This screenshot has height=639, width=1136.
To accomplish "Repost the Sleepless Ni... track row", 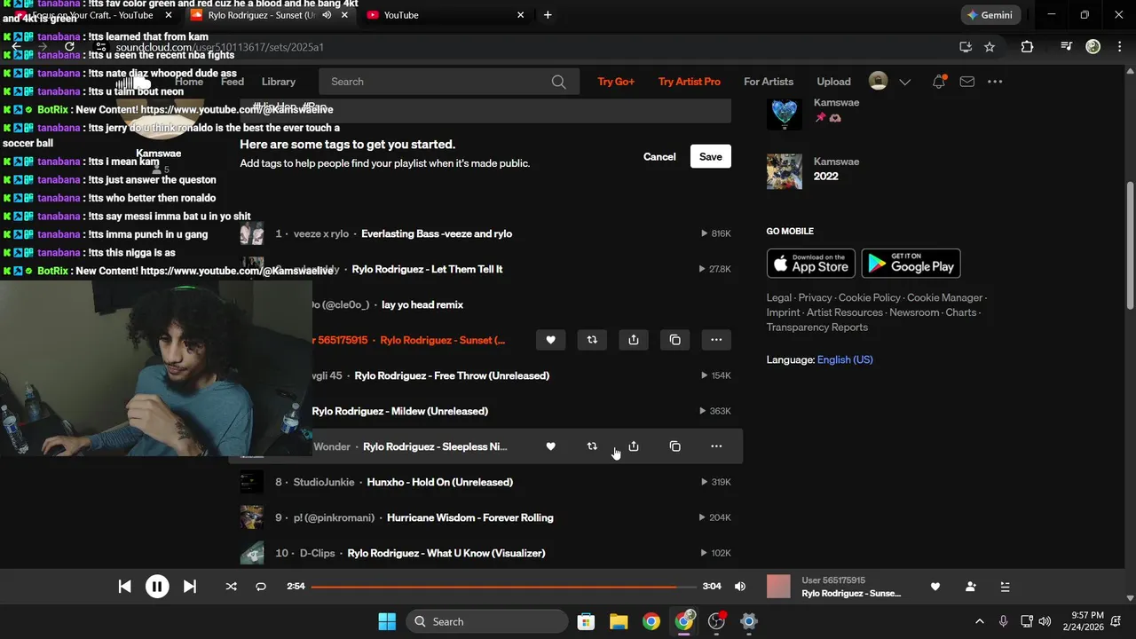I will click(592, 446).
